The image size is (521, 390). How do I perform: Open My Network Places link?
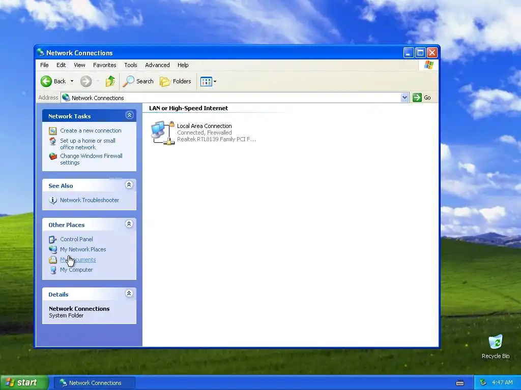click(x=83, y=249)
